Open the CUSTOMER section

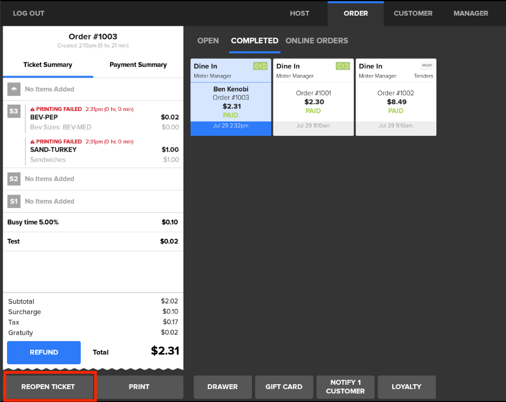click(413, 13)
